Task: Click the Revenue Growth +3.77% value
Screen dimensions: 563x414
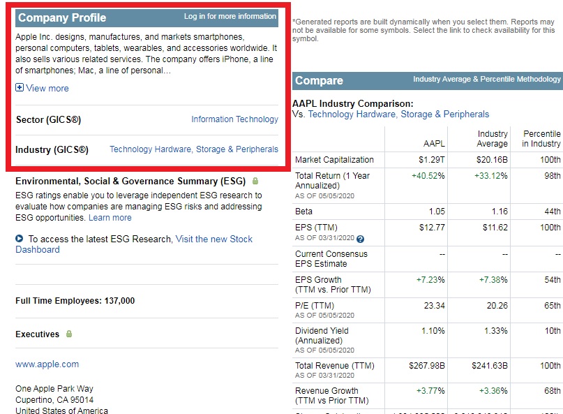Action: 430,391
